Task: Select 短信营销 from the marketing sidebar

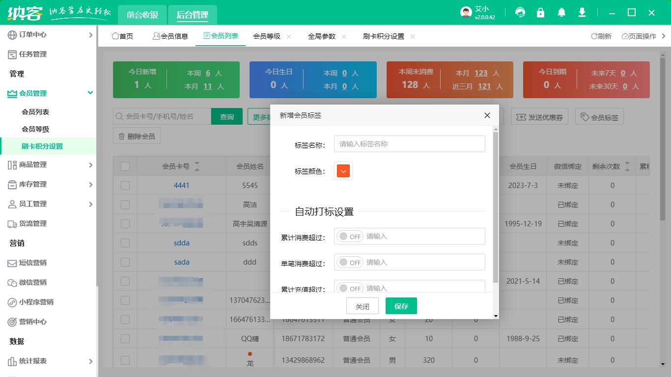Action: tap(34, 264)
